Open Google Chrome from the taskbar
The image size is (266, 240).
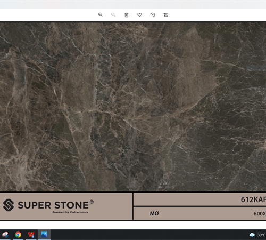[x=18, y=235]
